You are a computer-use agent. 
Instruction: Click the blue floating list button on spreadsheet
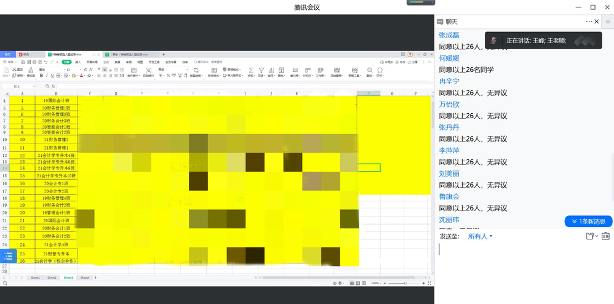coord(8,255)
